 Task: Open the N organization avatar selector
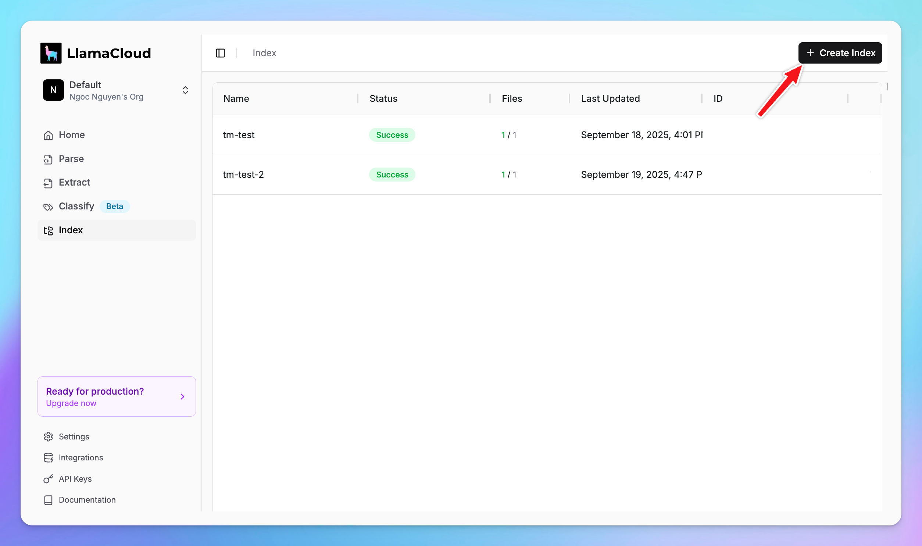[53, 90]
